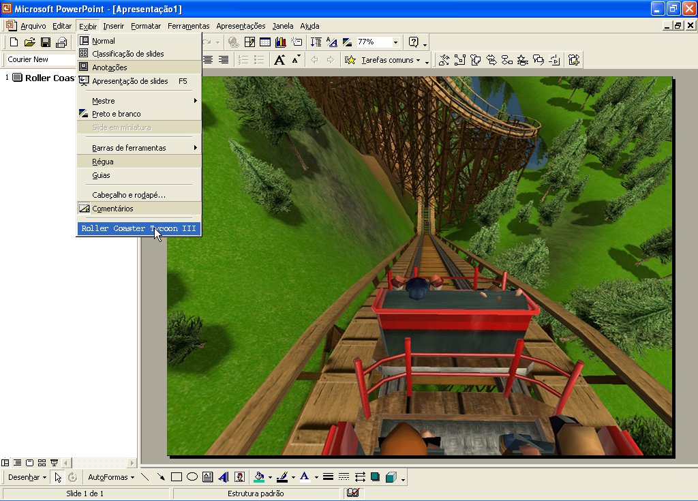698x501 pixels.
Task: Open the 77% zoom dropdown
Action: click(395, 42)
